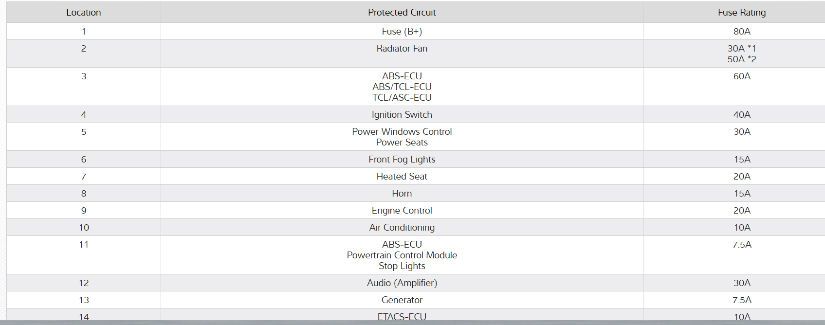Click the Engine Control circuit entry
Viewport: 825px width, 325px height.
coord(402,211)
